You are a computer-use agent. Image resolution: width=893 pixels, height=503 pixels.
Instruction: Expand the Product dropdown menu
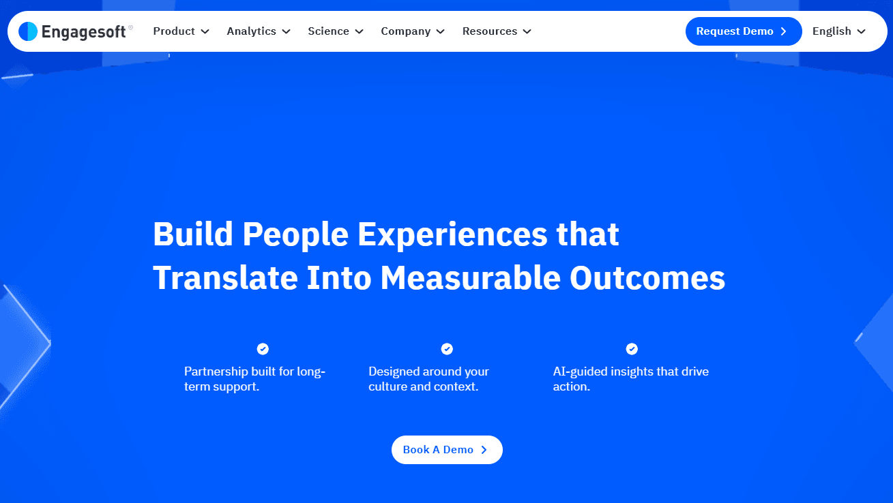tap(181, 31)
